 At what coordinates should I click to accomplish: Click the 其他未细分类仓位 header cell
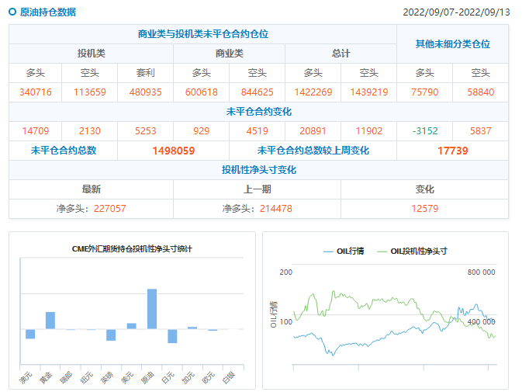(452, 44)
